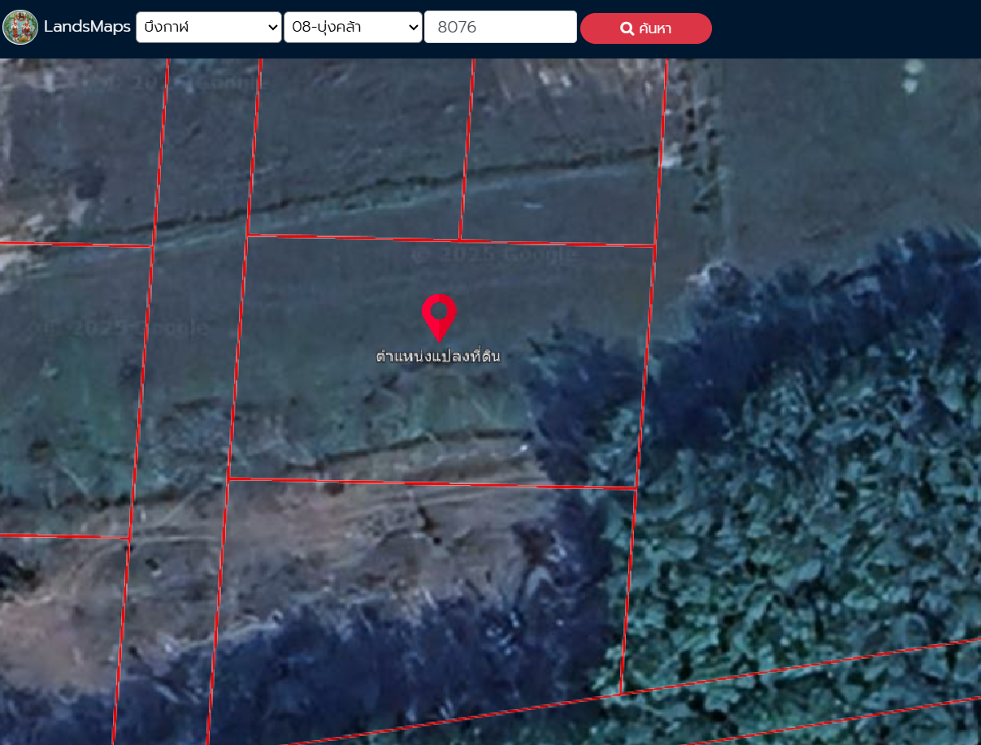Click the red ค้นหา button label
The image size is (981, 745).
click(x=655, y=29)
